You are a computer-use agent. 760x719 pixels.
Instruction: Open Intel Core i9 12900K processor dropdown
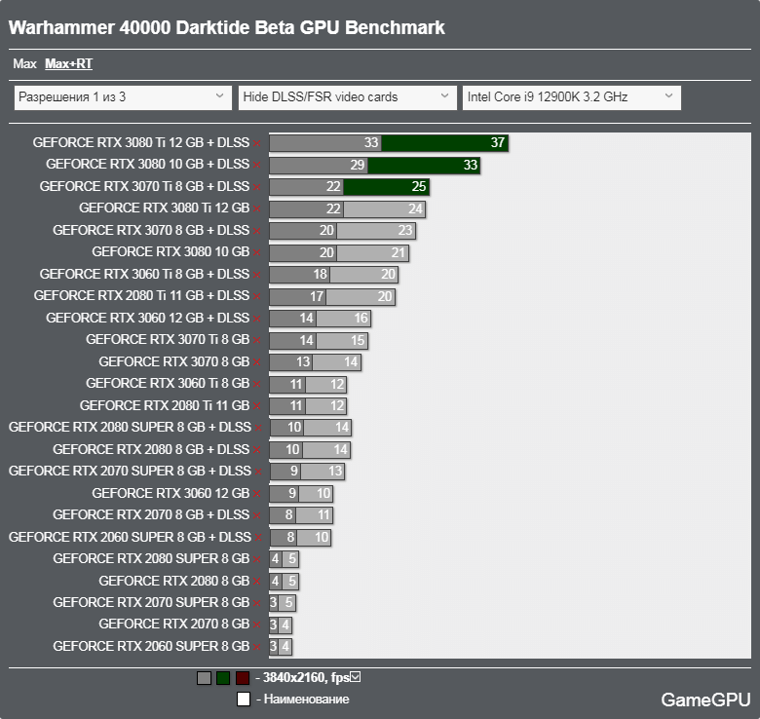pos(571,97)
